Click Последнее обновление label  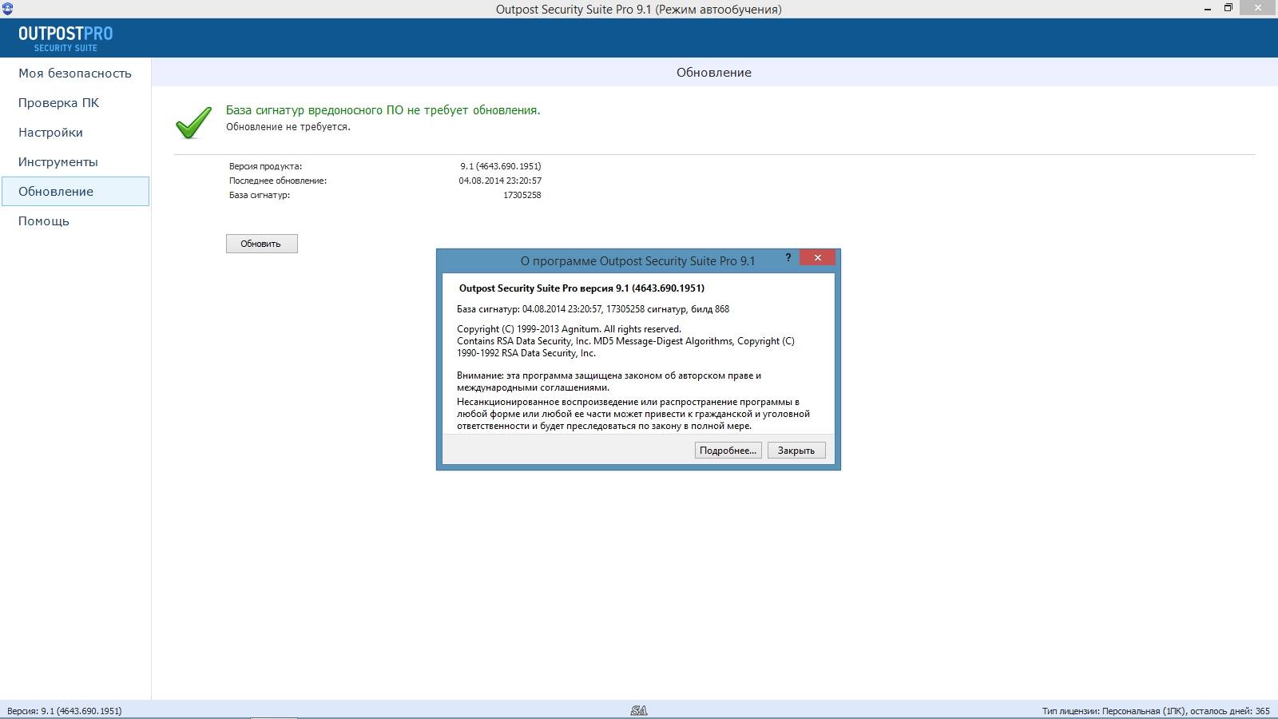coord(278,181)
